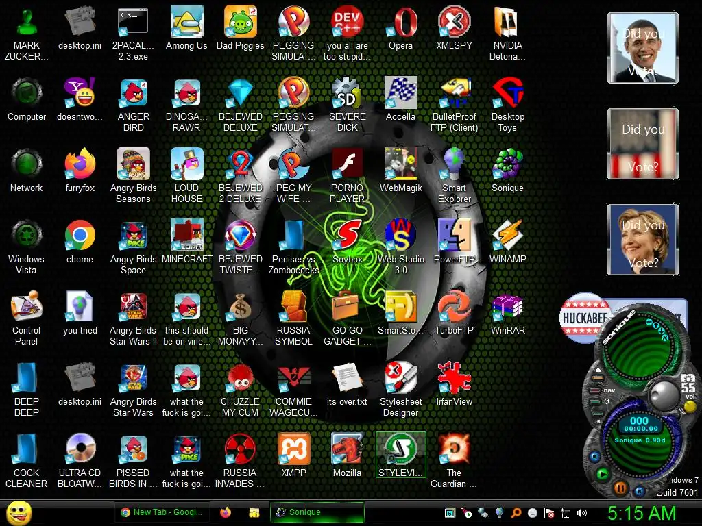Open the Among Us desktop shortcut
The image size is (702, 526).
[x=186, y=28]
